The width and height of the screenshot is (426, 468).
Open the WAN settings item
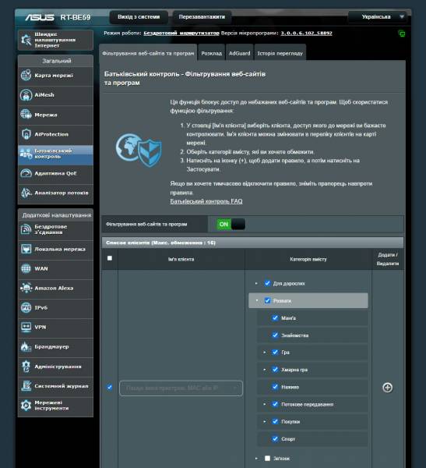coord(55,268)
